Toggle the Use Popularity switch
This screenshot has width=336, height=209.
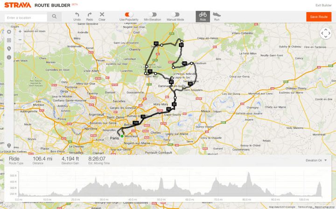pos(129,14)
